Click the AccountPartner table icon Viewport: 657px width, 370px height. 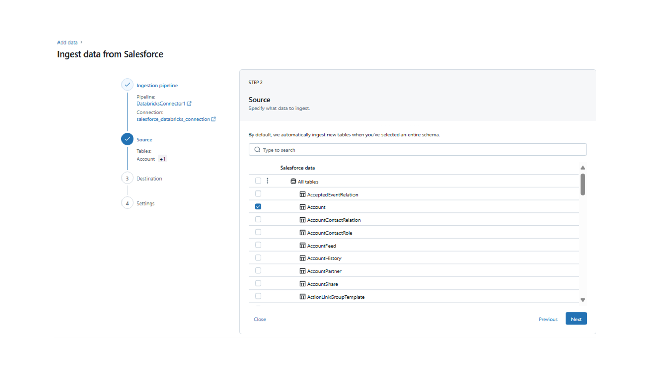click(x=302, y=271)
